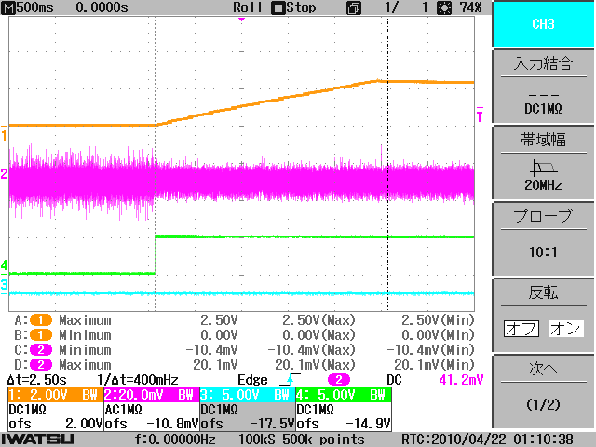
Task: Click the A Maximum measurement label
Action: point(85,320)
